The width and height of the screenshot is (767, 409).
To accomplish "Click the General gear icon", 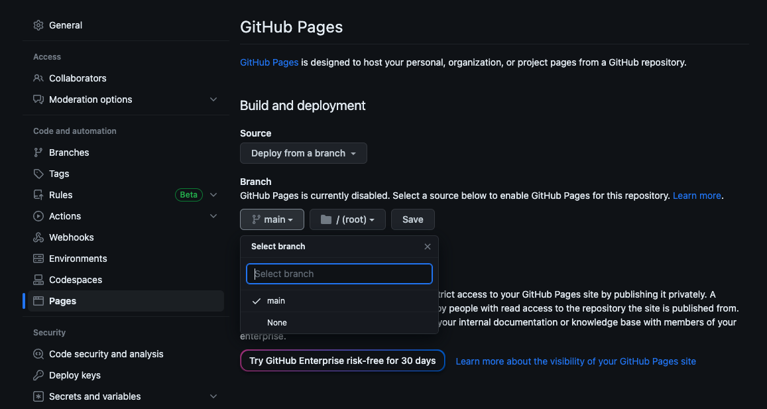I will click(x=38, y=25).
